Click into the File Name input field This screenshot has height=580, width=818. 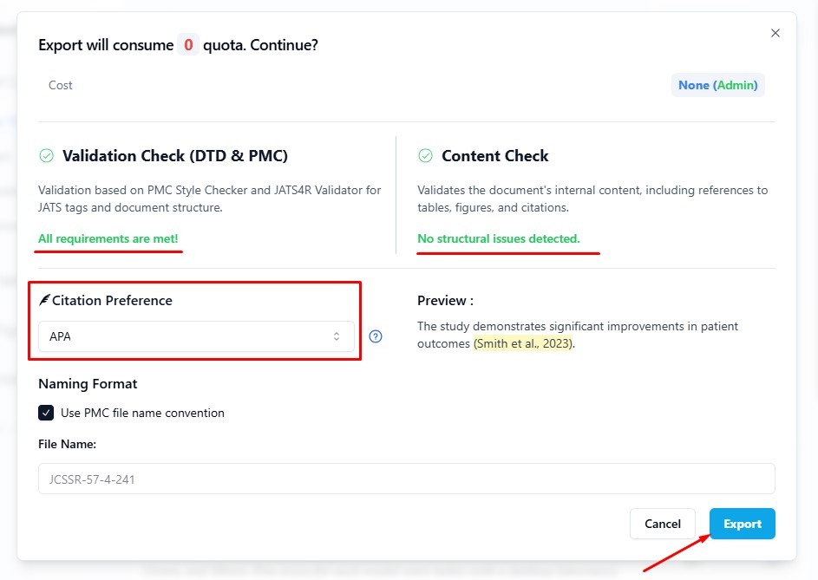coord(406,479)
